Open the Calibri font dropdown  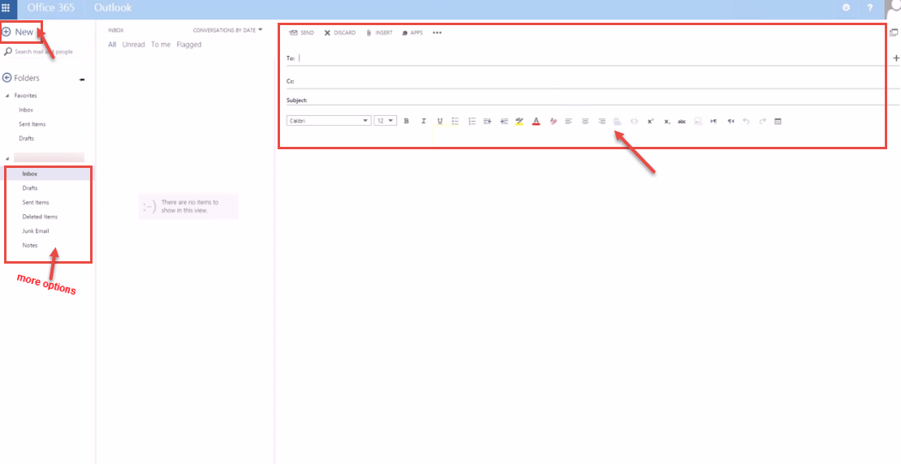(x=330, y=121)
